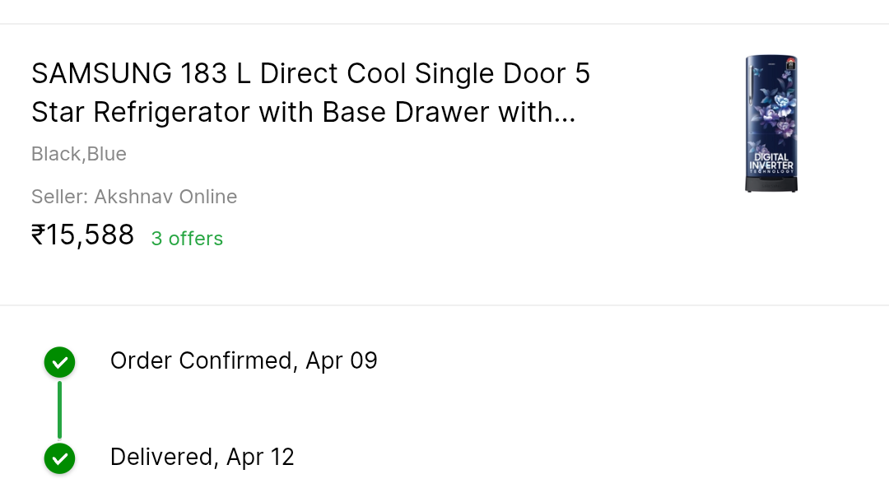This screenshot has height=502, width=889.
Task: Click the Apr 12 delivery date
Action: pos(260,457)
